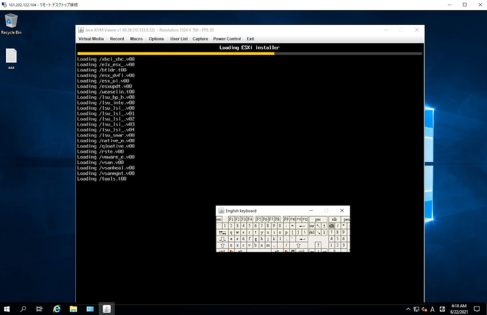This screenshot has width=487, height=315.
Task: Click 'Loading /tools.t00' console line
Action: tap(102, 179)
